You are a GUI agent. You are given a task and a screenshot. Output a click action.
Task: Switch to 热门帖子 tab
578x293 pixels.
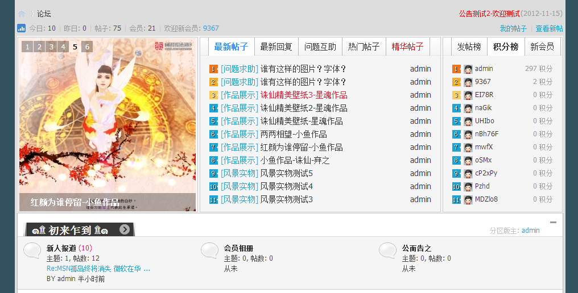364,47
